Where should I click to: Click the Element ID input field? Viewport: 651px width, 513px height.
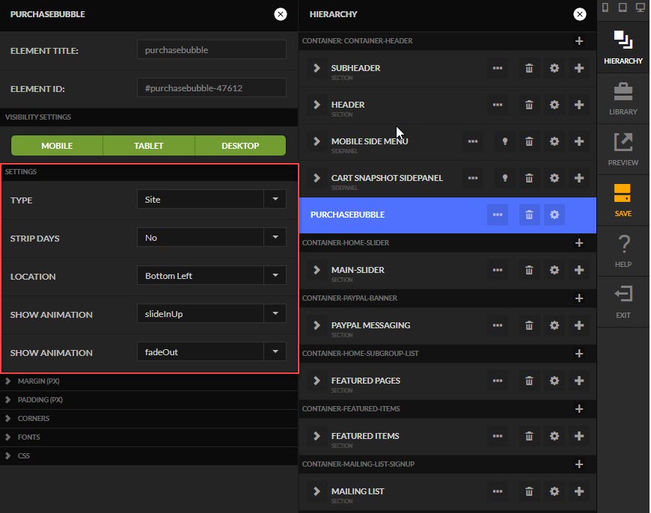pyautogui.click(x=211, y=88)
